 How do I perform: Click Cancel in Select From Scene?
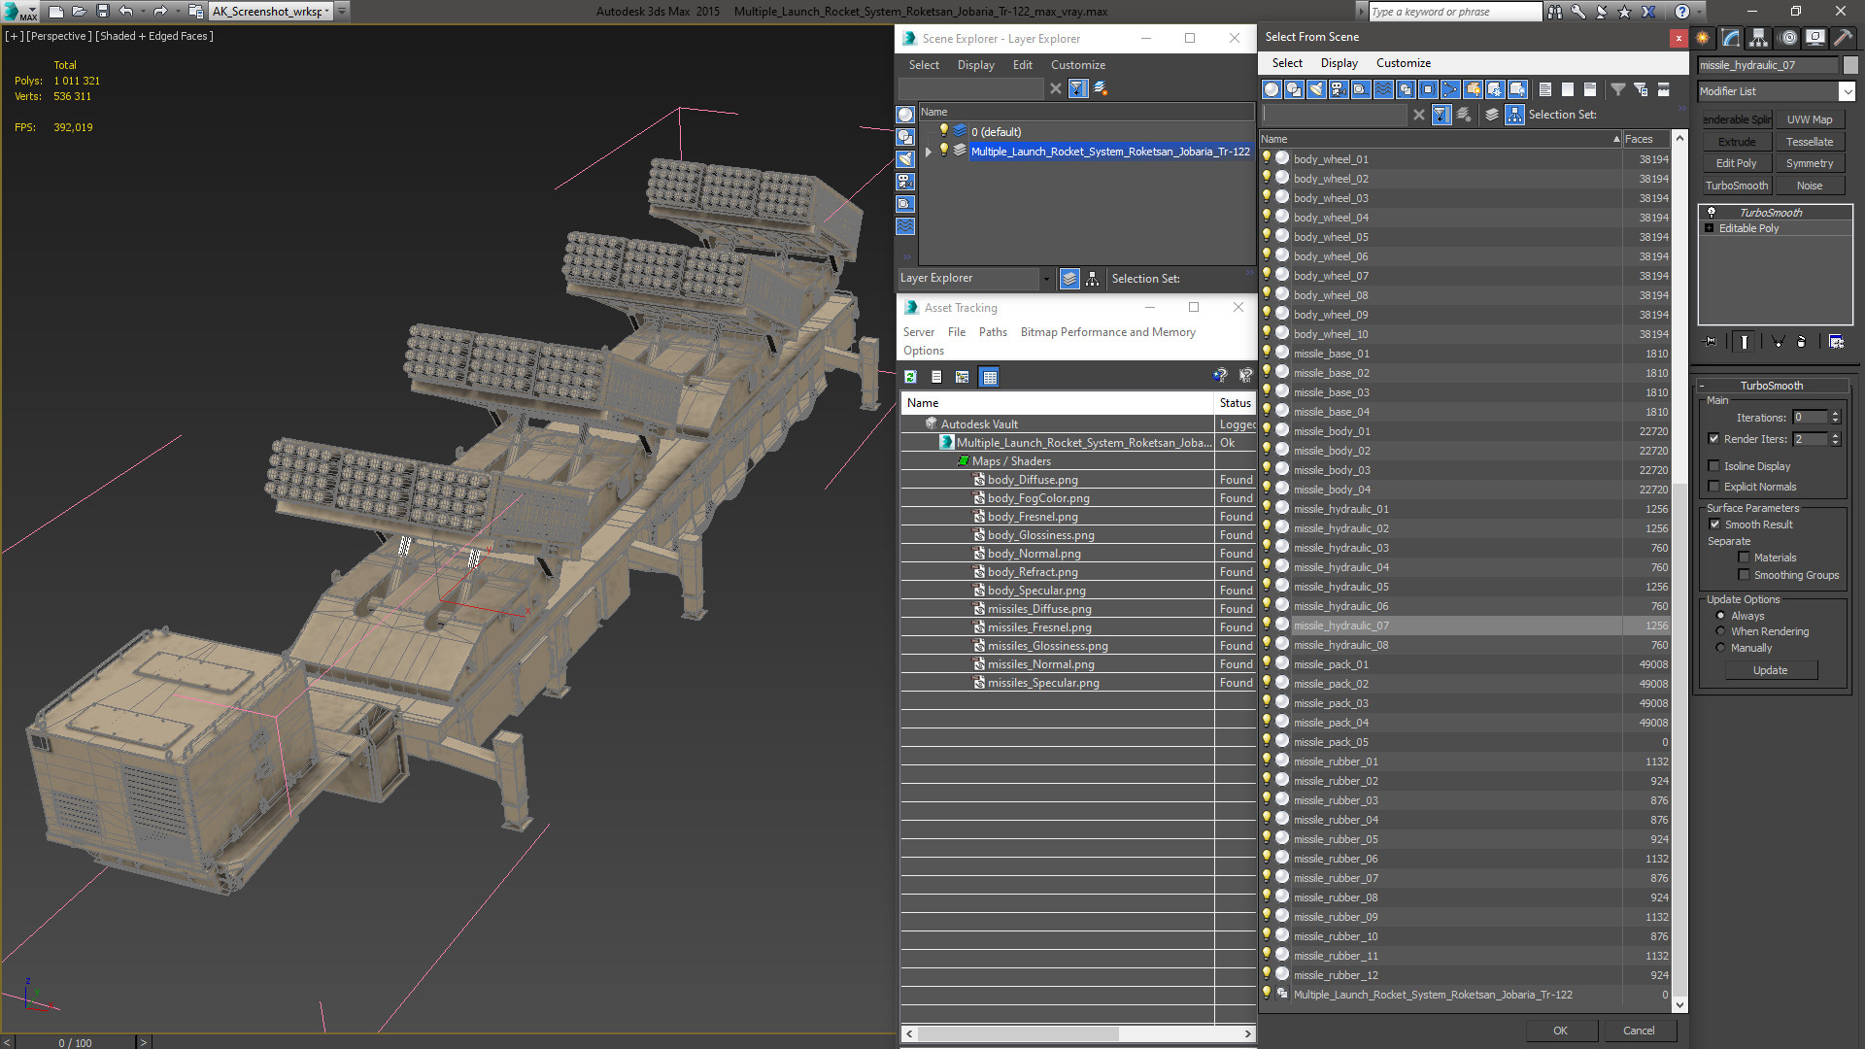tap(1639, 1031)
